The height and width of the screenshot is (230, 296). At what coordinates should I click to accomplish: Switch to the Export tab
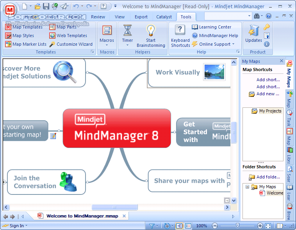click(x=141, y=17)
